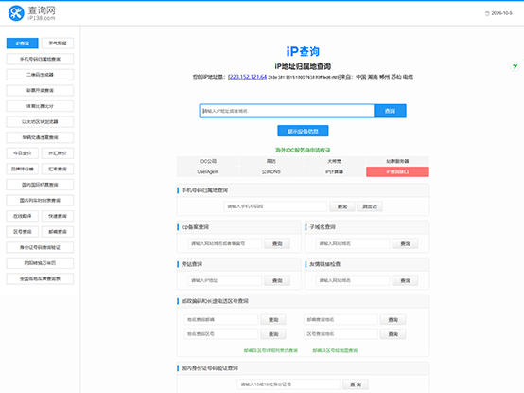The image size is (524, 393).
Task: Select the IDC公司 tab
Action: [208, 161]
